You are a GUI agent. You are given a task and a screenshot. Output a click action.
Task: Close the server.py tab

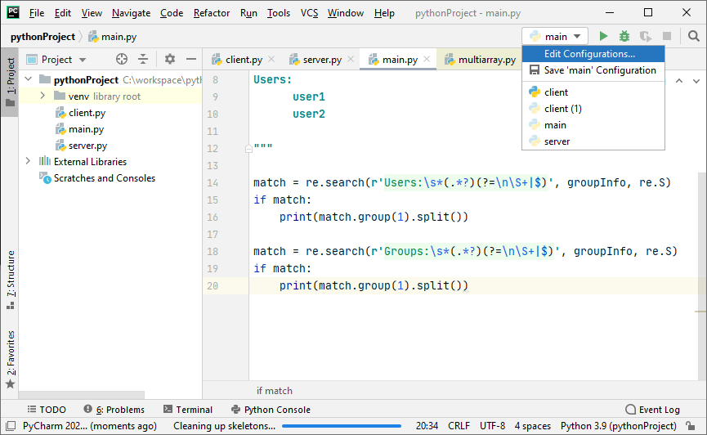[351, 59]
